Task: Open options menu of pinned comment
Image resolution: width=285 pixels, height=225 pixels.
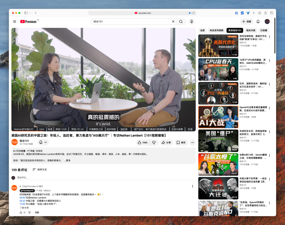Action: click(x=192, y=186)
